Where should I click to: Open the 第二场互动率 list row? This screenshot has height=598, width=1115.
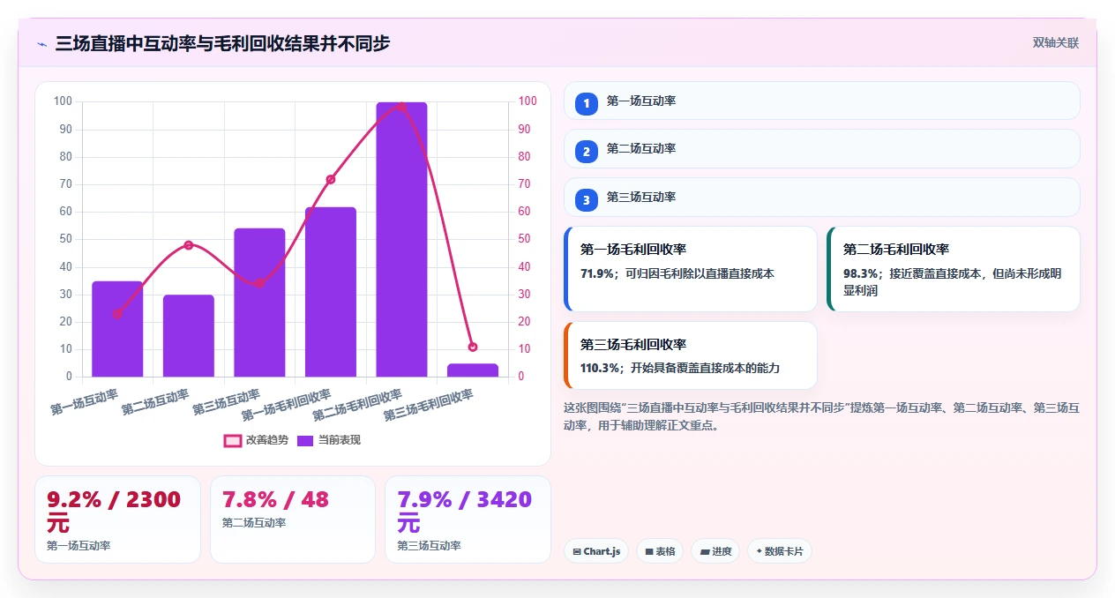pos(822,148)
